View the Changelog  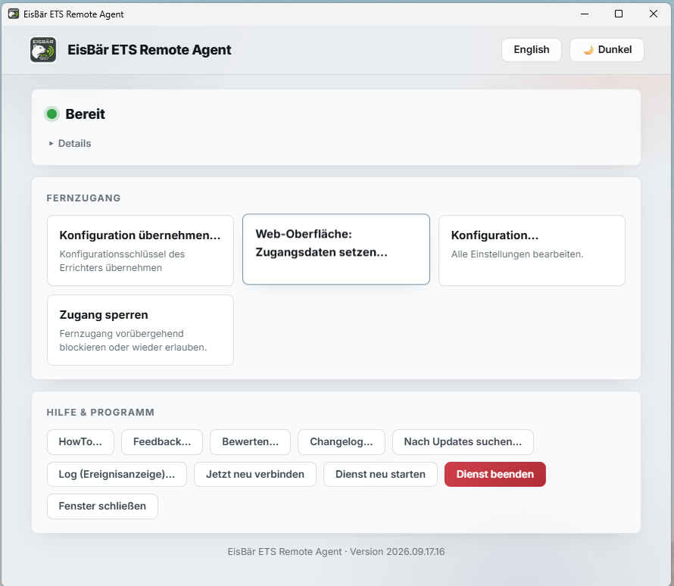(x=342, y=441)
